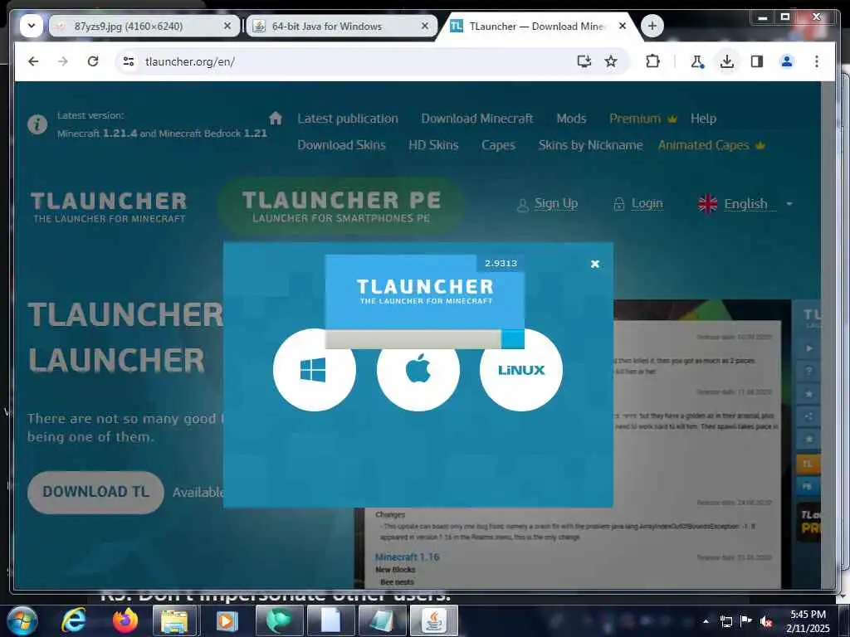Select the Apple macOS download icon
The width and height of the screenshot is (850, 637).
pos(418,370)
